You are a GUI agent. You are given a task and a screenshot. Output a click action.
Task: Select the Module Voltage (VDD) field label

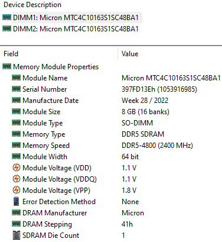pyautogui.click(x=57, y=168)
